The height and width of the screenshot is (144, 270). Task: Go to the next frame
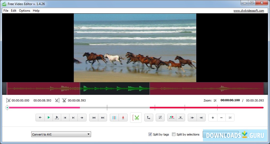pyautogui.click(x=73, y=118)
